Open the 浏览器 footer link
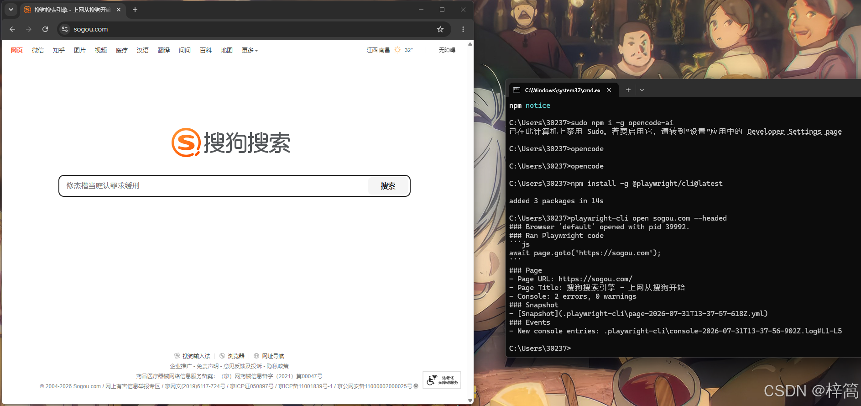The height and width of the screenshot is (406, 861). [232, 356]
